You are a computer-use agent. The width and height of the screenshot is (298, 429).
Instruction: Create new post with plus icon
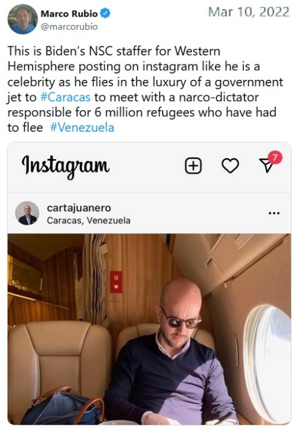(x=194, y=166)
